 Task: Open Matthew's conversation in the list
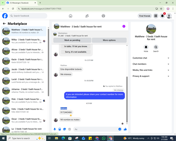(24, 31)
